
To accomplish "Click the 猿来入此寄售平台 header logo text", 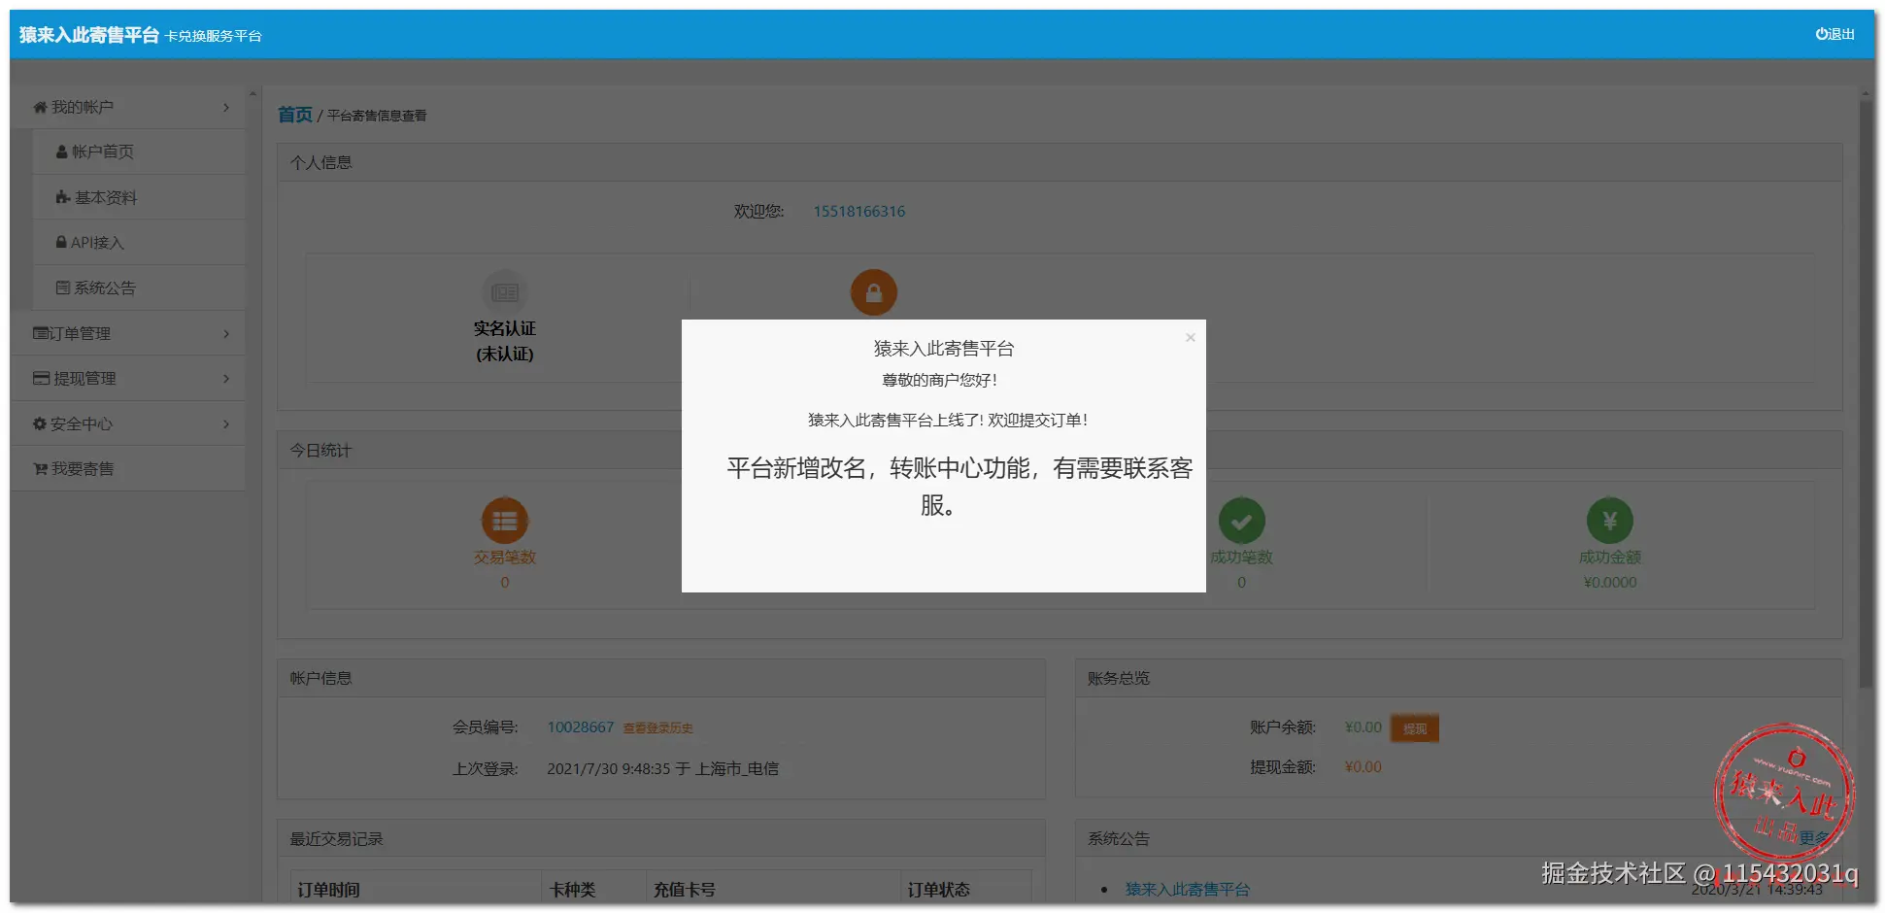I will point(89,35).
